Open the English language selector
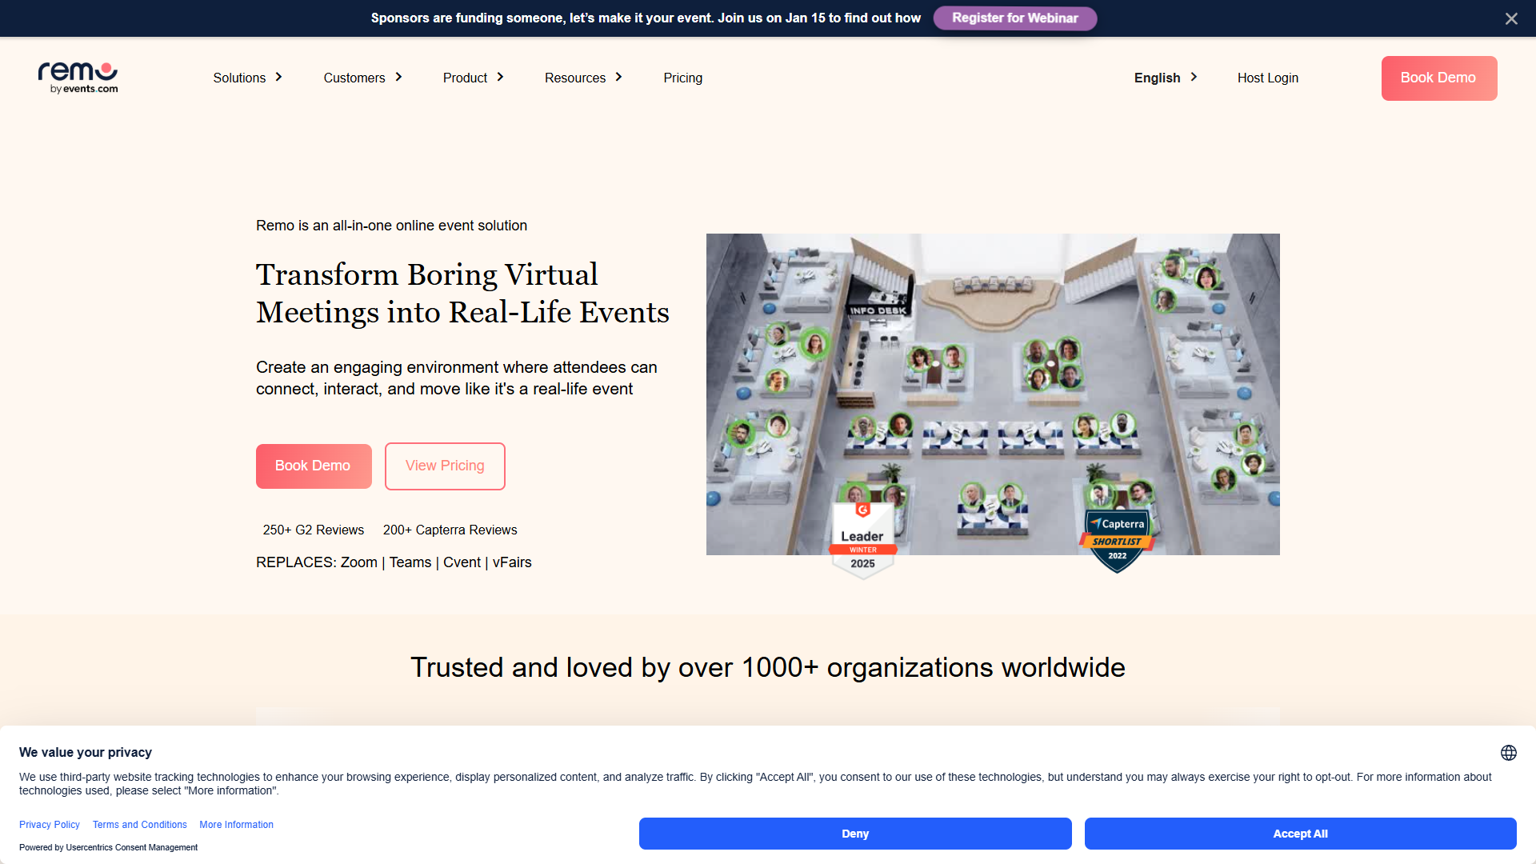The height and width of the screenshot is (864, 1536). (x=1166, y=78)
